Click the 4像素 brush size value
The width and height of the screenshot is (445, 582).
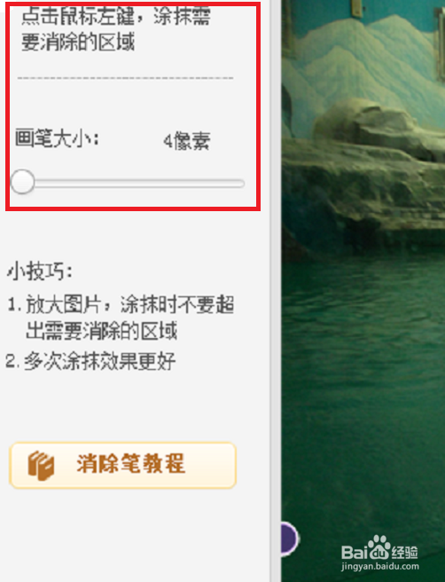click(x=187, y=141)
